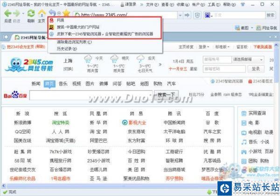Click the 2345.com octopus logo
280x196 pixels.
pyautogui.click(x=29, y=65)
